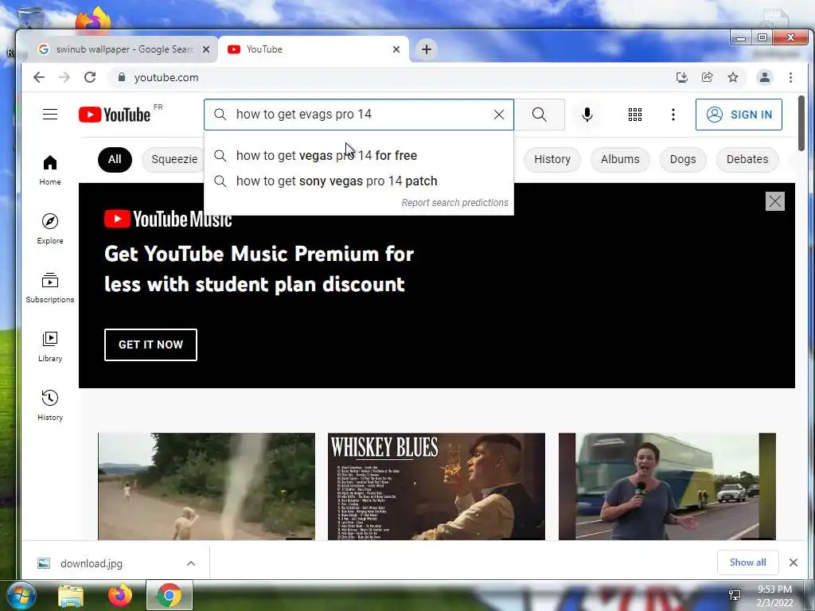Image resolution: width=815 pixels, height=611 pixels.
Task: Open History in the sidebar
Action: (50, 405)
